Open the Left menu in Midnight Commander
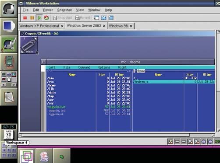 (52, 67)
